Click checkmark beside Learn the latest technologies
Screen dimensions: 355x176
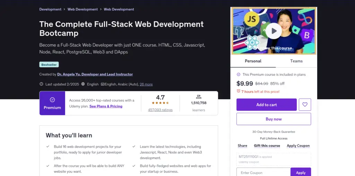tap(134, 146)
